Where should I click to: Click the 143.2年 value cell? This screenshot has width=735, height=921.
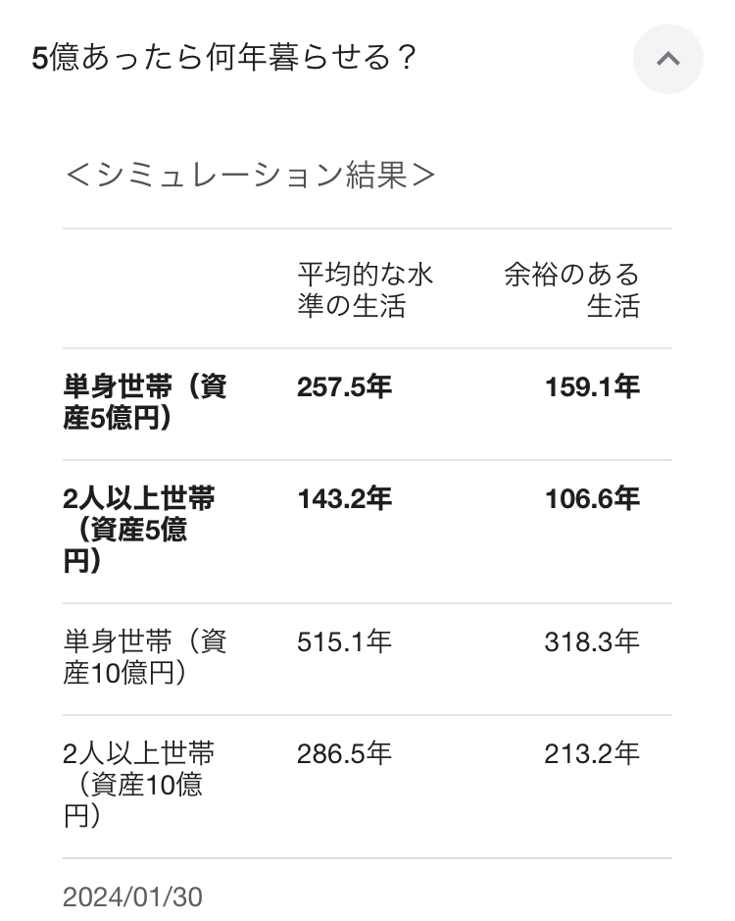344,499
